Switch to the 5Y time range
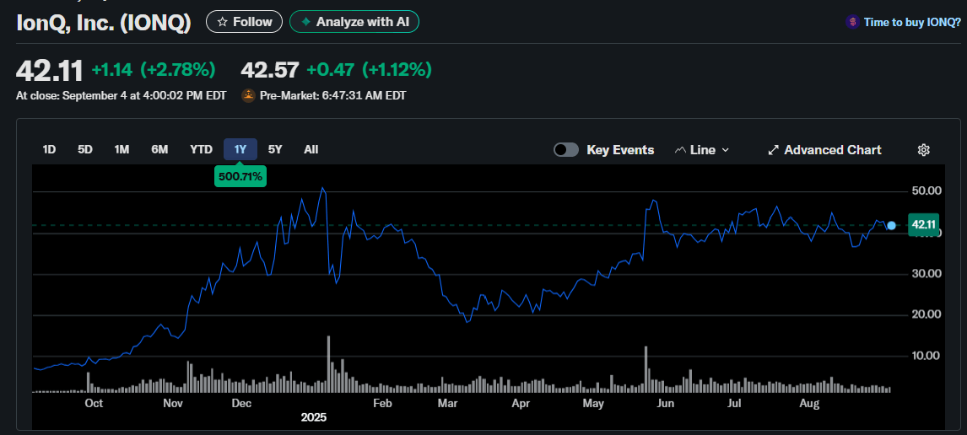Viewport: 967px width, 435px height. click(x=275, y=150)
